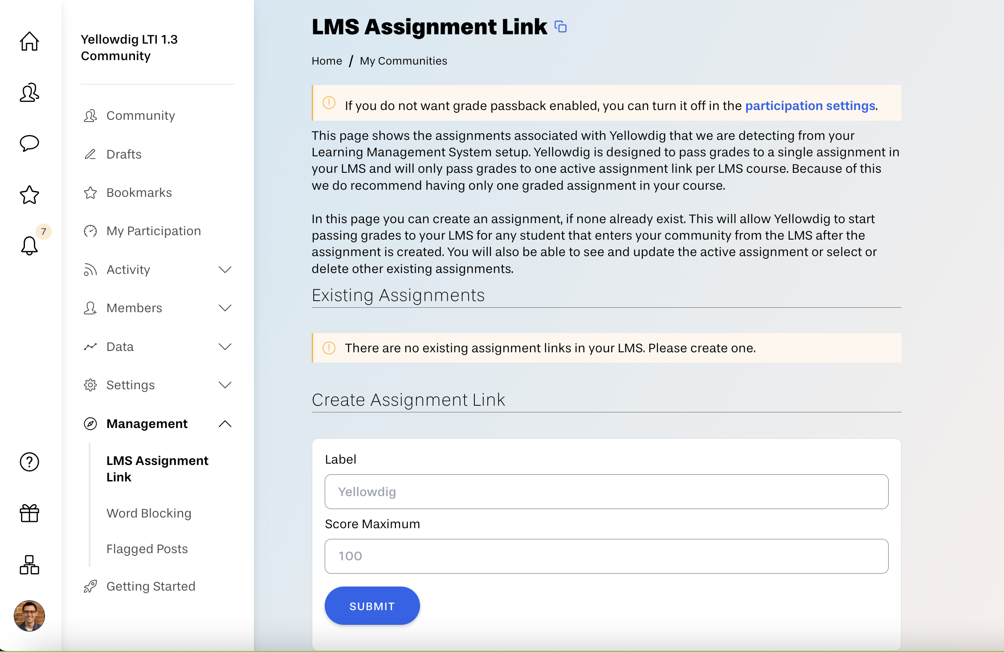Select Word Blocking submenu item
This screenshot has width=1004, height=652.
(149, 513)
